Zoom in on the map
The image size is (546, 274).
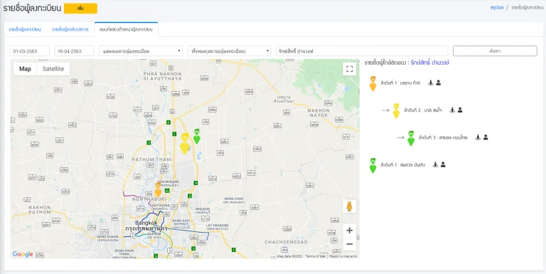tap(350, 231)
